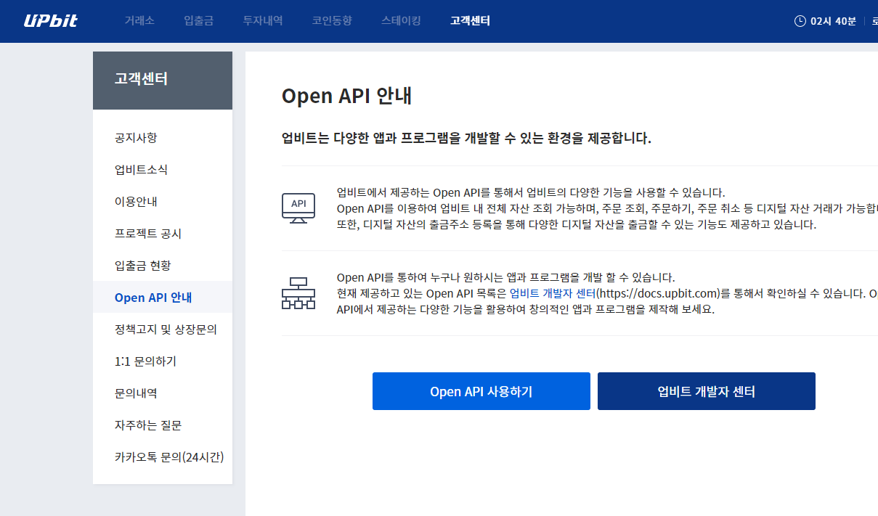The image size is (878, 516).
Task: Go to the 투자내역 menu
Action: point(263,21)
